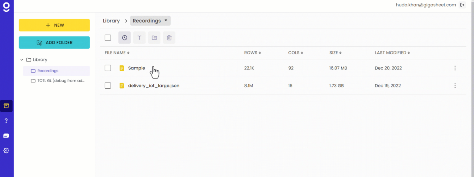The height and width of the screenshot is (177, 474).
Task: Tick the checkbox for Sample file
Action: [x=108, y=68]
